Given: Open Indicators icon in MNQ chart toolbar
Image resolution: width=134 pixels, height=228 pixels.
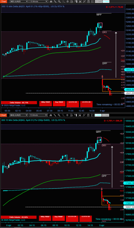Looking at the screenshot, I should (x=80, y=115).
